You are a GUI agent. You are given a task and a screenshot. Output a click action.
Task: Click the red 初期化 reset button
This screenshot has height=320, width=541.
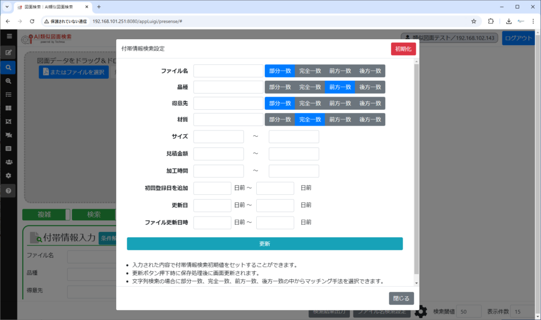pos(404,49)
